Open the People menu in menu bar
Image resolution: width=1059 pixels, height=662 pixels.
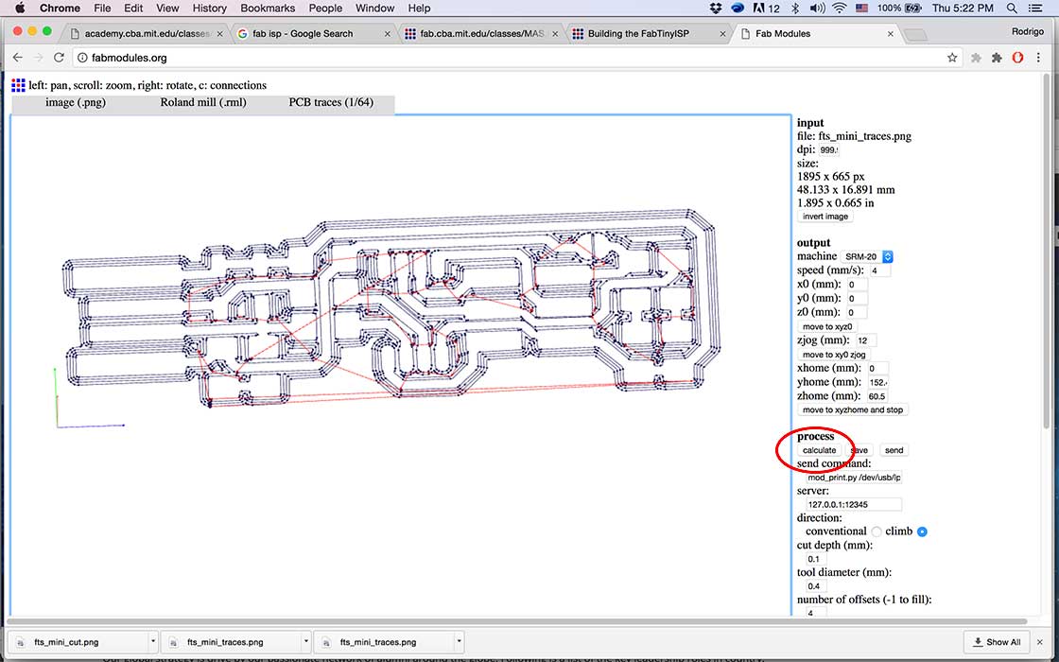click(x=325, y=9)
